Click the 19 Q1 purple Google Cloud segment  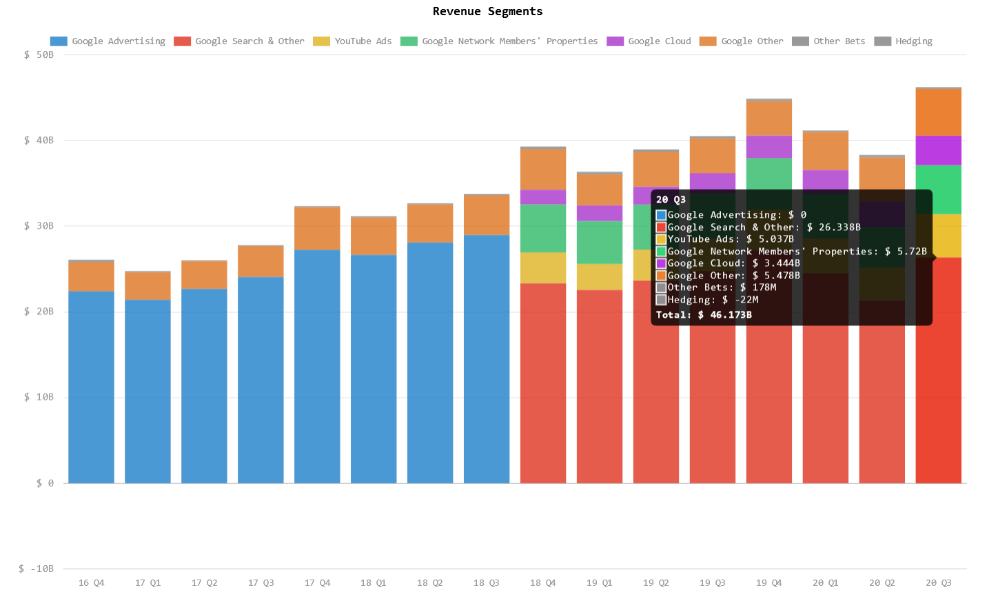600,213
